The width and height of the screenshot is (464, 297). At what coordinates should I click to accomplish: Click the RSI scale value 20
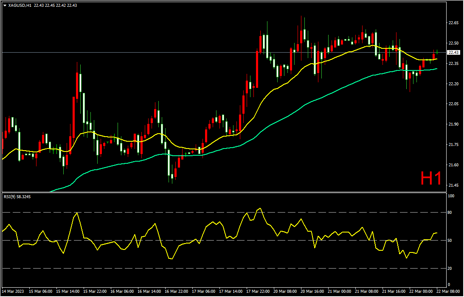tap(450, 269)
